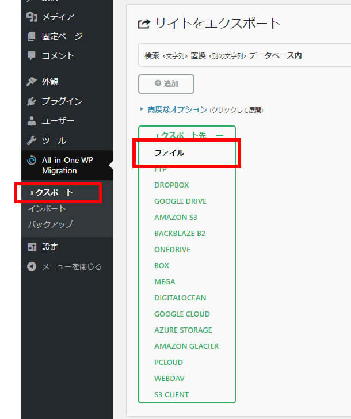Select the インポート submenu item
The height and width of the screenshot is (419, 351).
47,208
